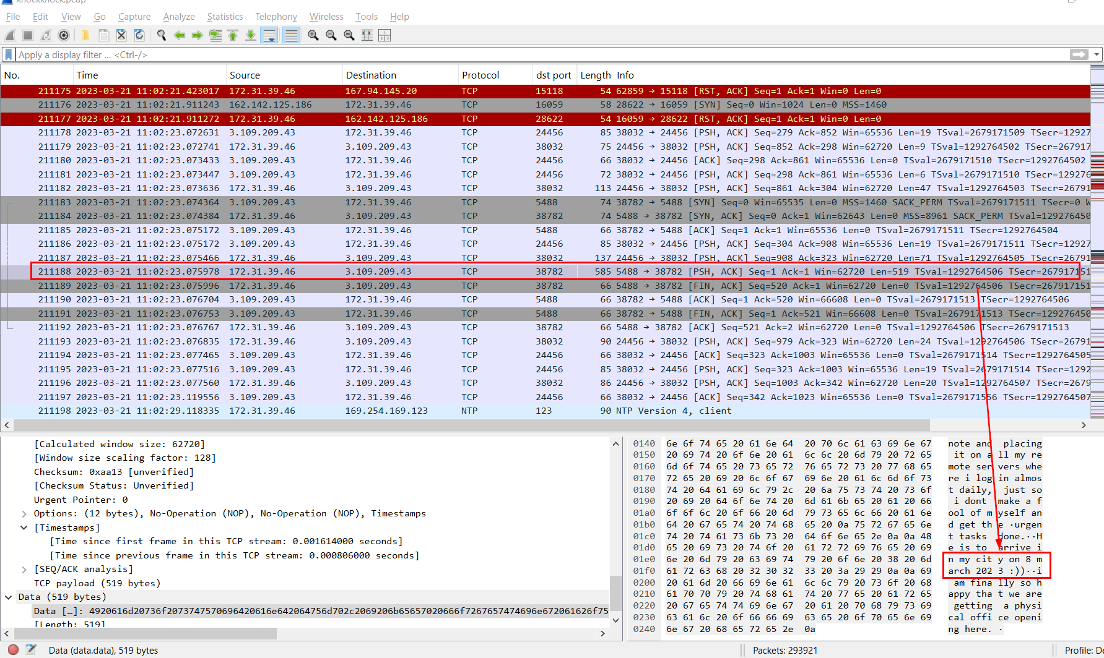This screenshot has width=1104, height=658.
Task: Click the Find Packet magnifier icon
Action: pyautogui.click(x=162, y=35)
